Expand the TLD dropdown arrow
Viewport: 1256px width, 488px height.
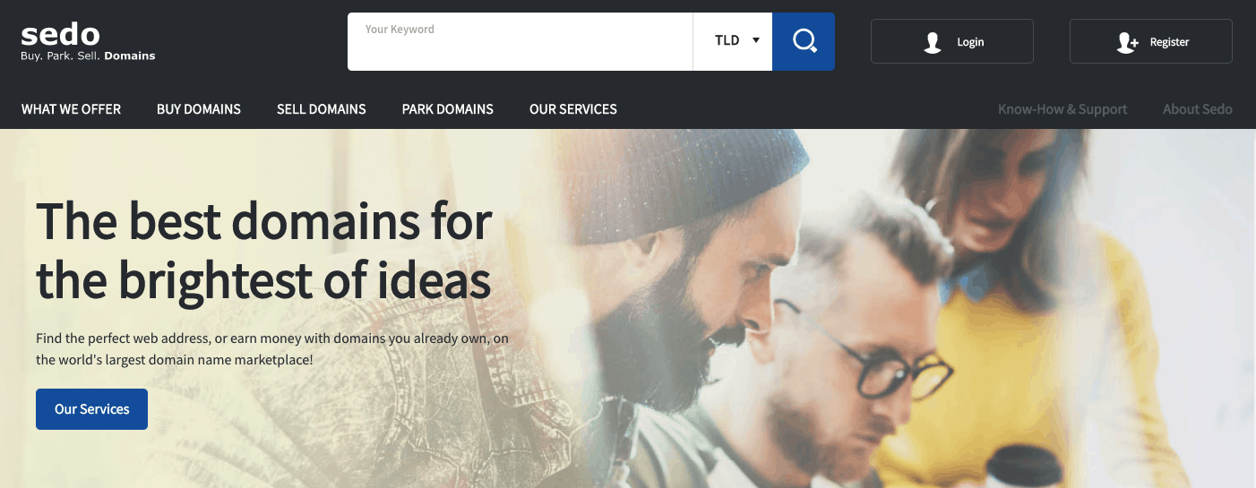[756, 40]
